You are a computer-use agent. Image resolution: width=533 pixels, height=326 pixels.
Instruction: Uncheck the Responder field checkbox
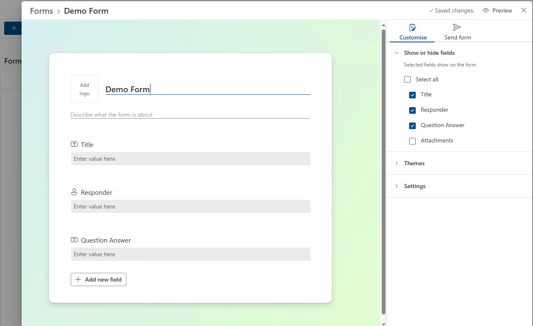pos(412,110)
